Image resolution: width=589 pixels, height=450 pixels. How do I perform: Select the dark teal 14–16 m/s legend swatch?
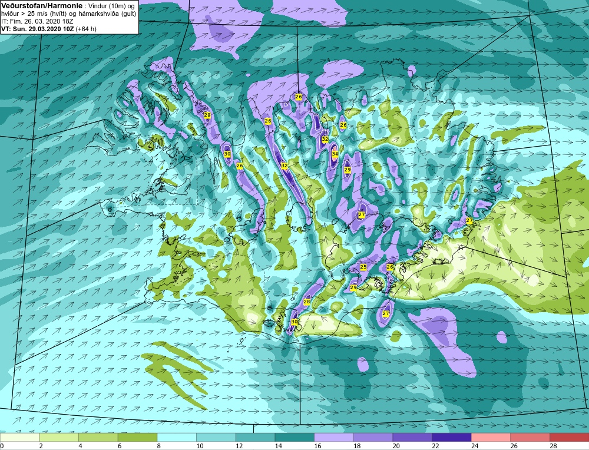pos(294,437)
